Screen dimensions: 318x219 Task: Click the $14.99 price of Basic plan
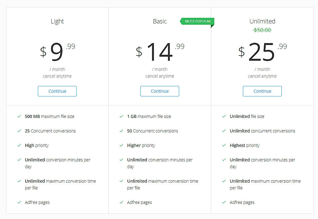(160, 51)
